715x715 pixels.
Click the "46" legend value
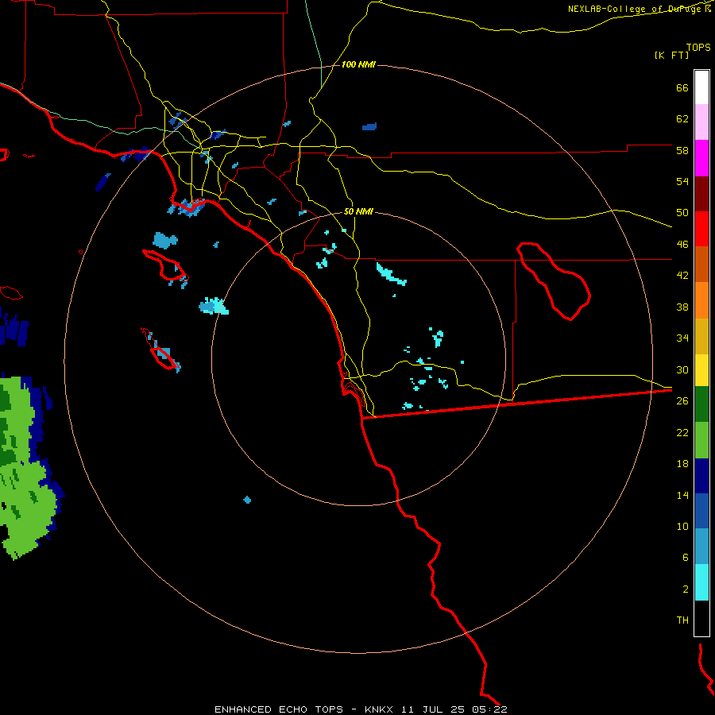[682, 245]
